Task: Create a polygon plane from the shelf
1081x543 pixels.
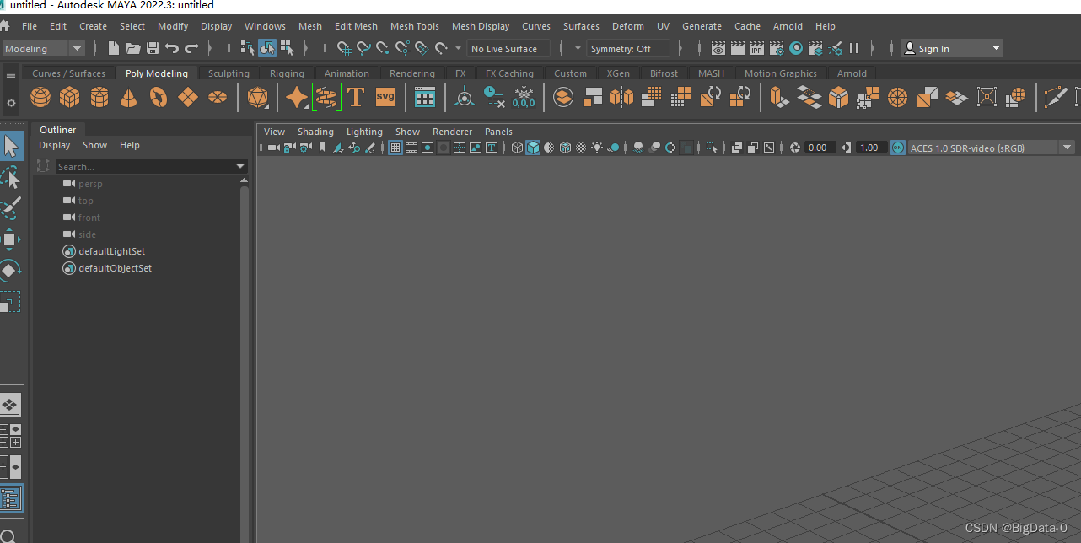Action: 188,98
